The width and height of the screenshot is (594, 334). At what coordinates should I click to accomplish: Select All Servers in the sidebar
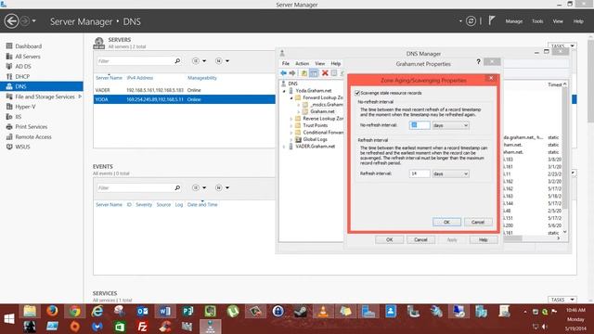point(28,57)
